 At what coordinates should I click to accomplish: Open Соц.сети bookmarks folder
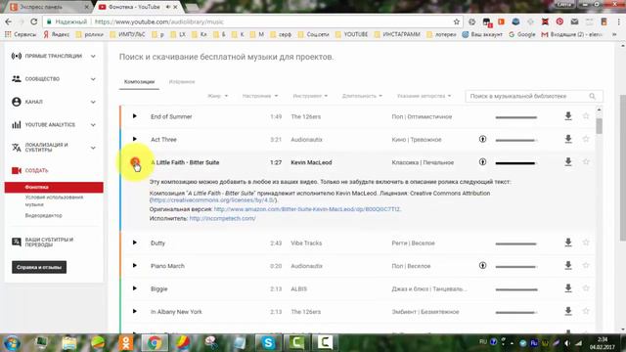pos(313,34)
